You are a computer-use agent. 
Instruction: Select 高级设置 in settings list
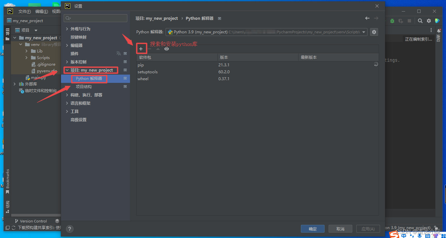[79, 120]
